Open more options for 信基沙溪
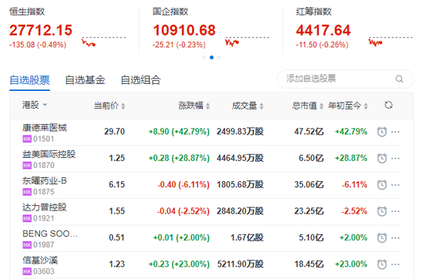424x279 pixels. click(x=395, y=264)
